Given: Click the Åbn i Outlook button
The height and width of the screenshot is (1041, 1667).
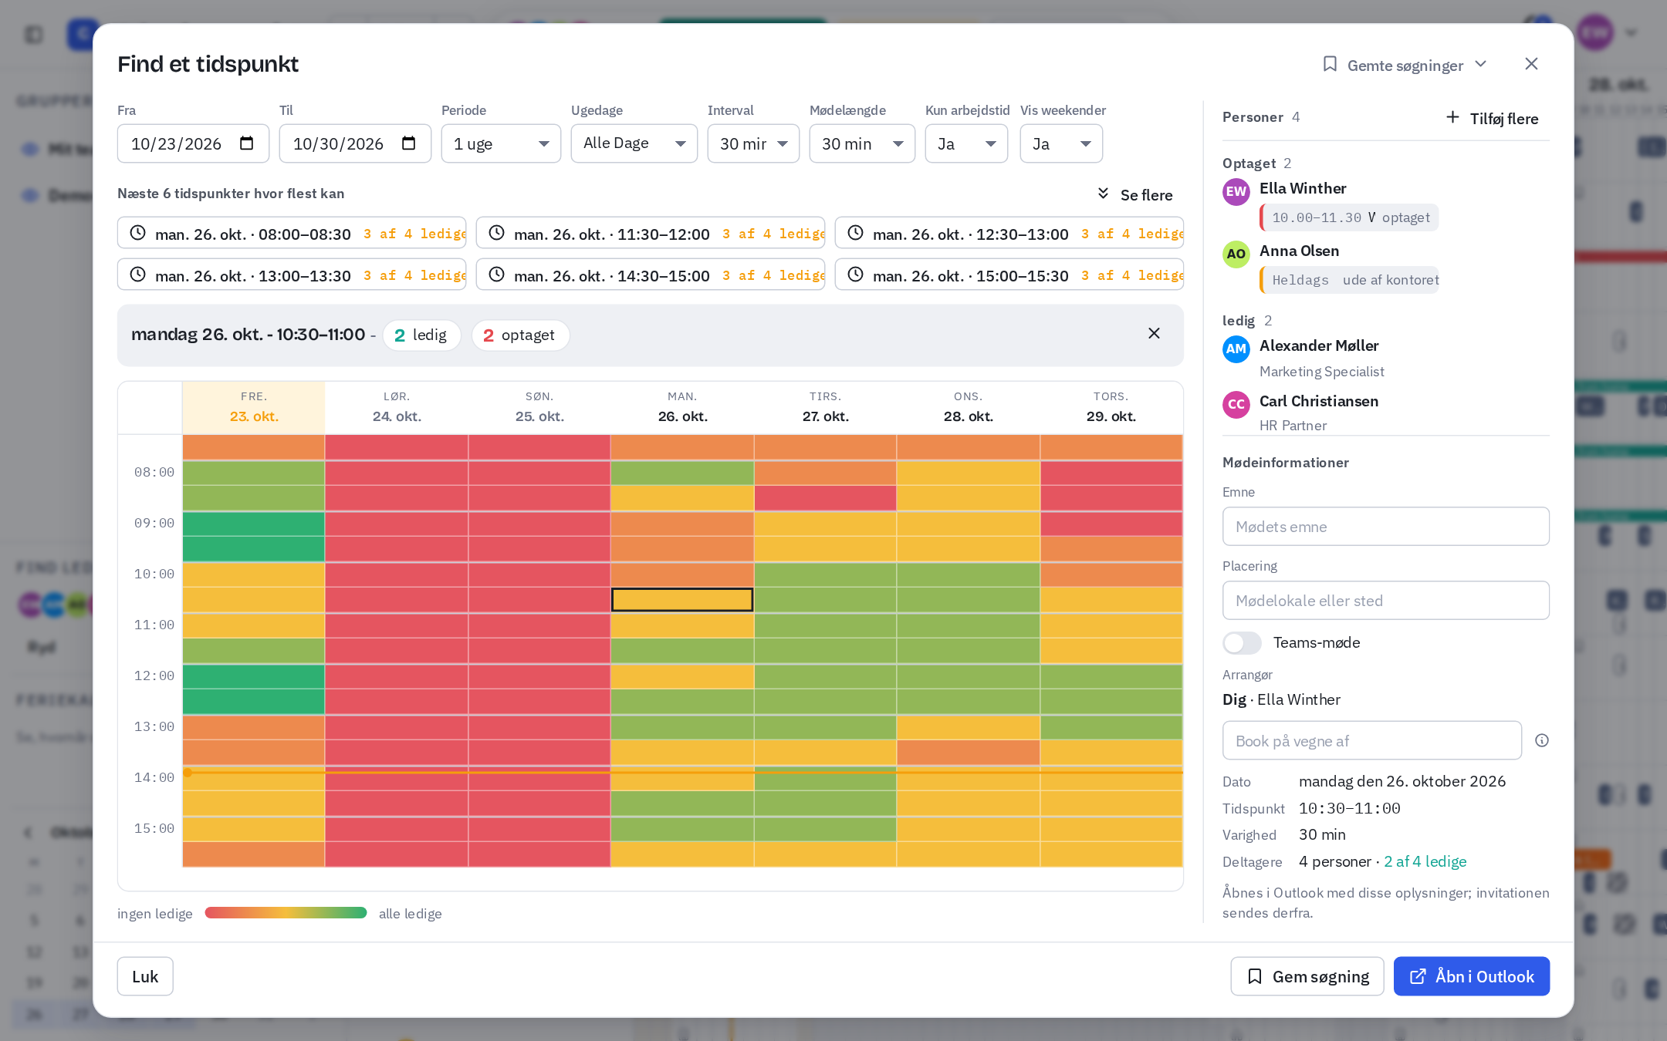Looking at the screenshot, I should [x=1472, y=976].
